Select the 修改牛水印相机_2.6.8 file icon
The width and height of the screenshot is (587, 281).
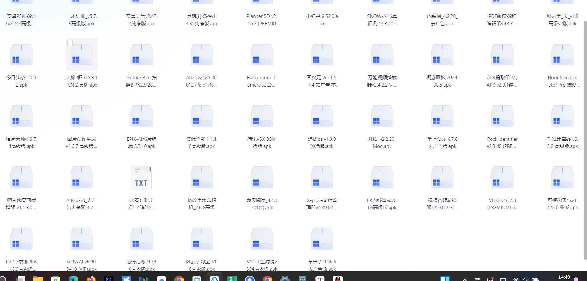click(202, 177)
